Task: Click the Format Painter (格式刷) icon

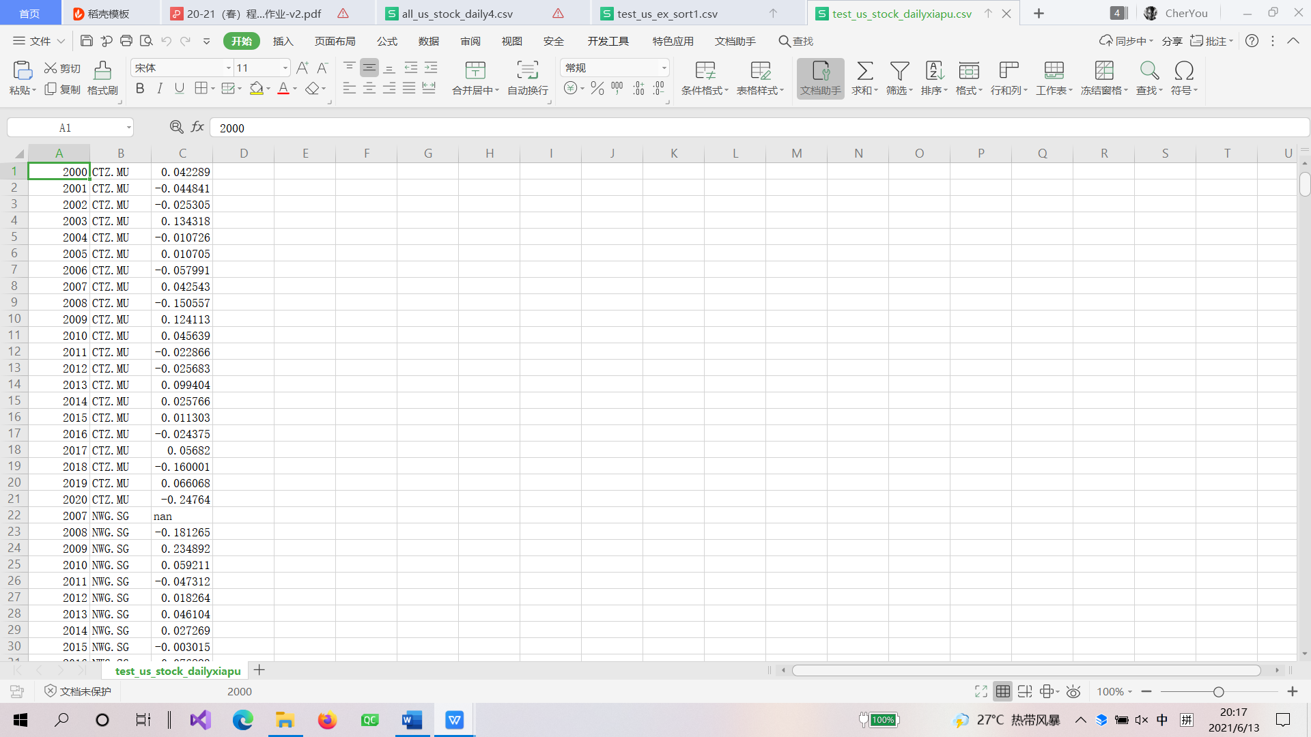Action: point(102,71)
